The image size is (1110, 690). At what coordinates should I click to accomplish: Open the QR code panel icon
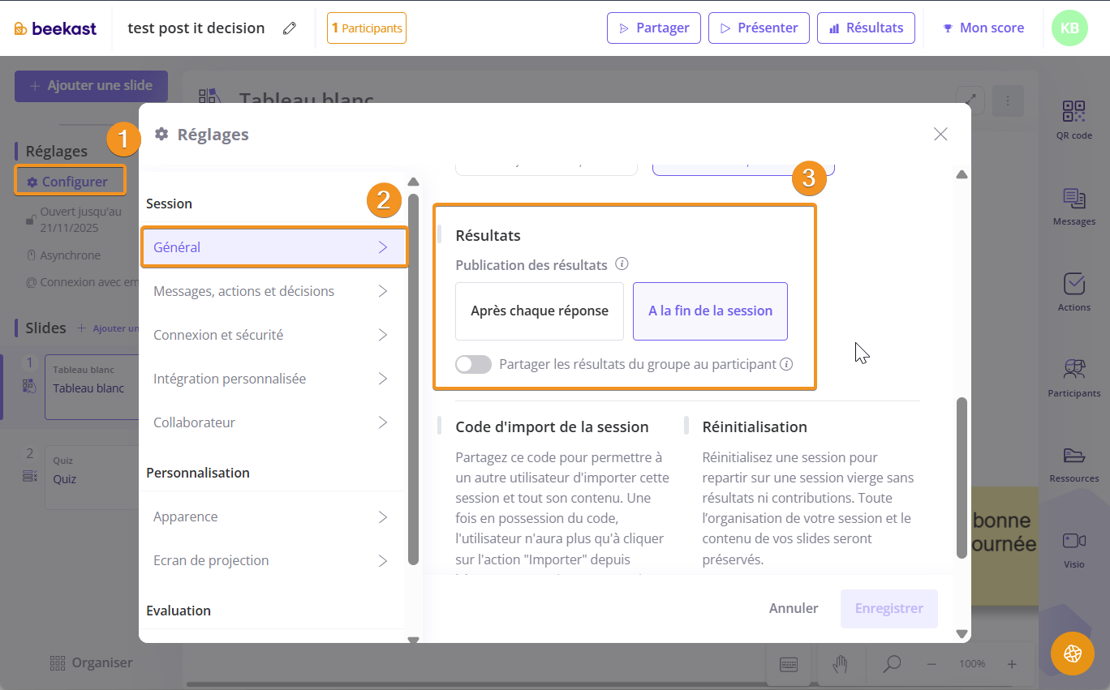[x=1073, y=112]
